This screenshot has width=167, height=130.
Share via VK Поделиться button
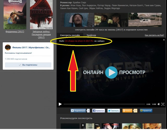(x=78, y=111)
